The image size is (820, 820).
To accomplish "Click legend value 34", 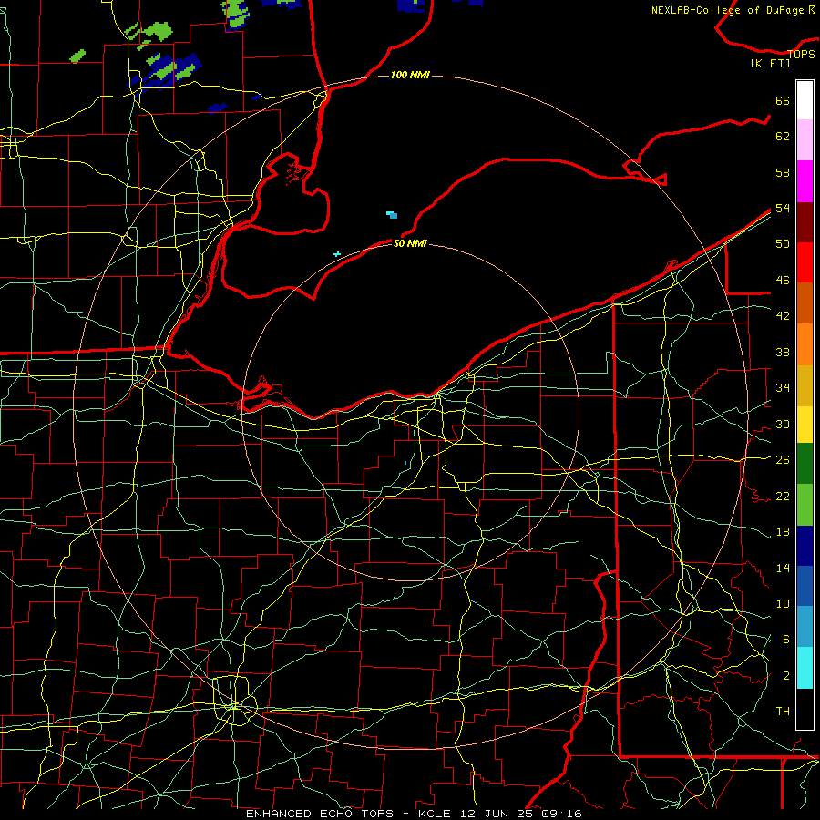I will (783, 387).
